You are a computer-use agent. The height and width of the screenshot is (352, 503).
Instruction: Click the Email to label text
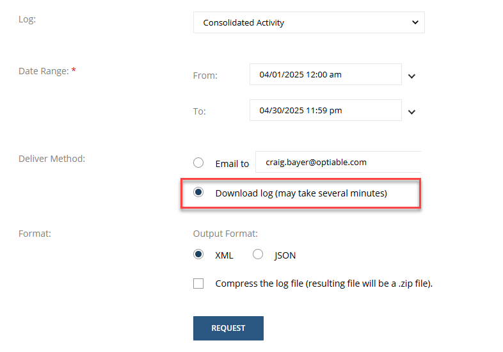232,164
